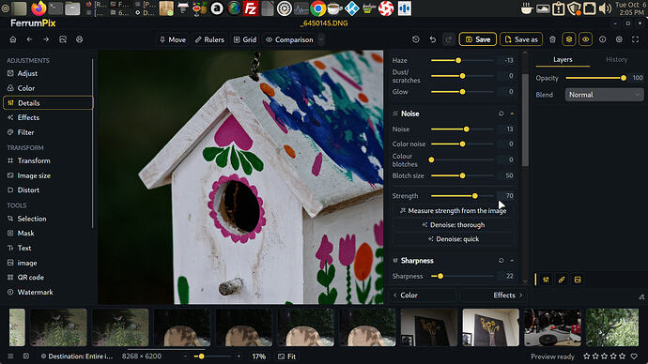Go to previous panel Color
This screenshot has height=364, width=648.
[424, 296]
